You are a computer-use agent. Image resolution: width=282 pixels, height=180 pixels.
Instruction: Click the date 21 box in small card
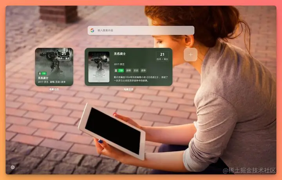point(64,56)
